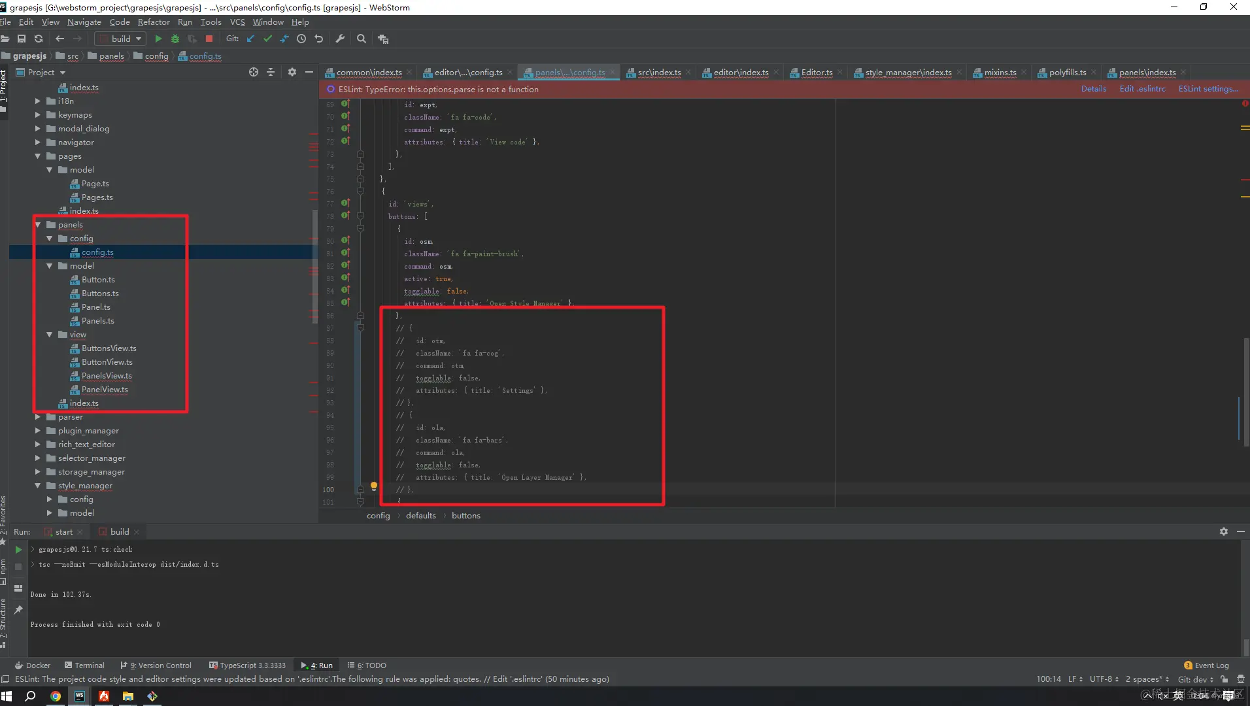1250x706 pixels.
Task: Select PanelsView.ts in the project tree
Action: 107,376
